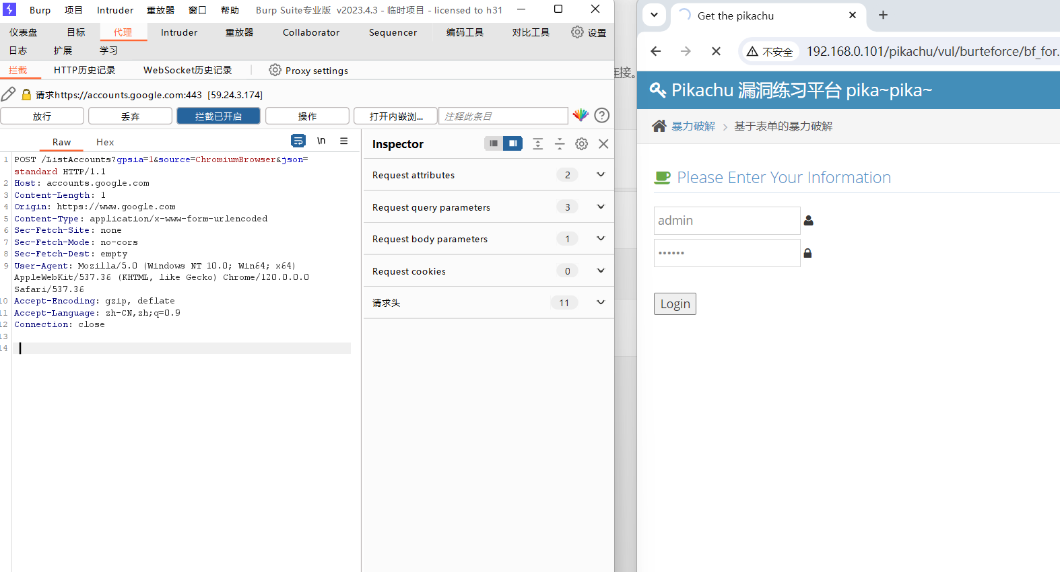The image size is (1060, 572).
Task: Select the Raw view tab
Action: [61, 142]
